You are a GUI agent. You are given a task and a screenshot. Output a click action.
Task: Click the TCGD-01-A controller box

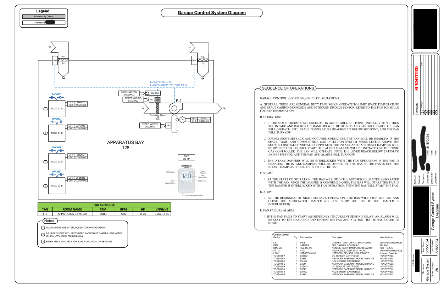(x=57, y=109)
